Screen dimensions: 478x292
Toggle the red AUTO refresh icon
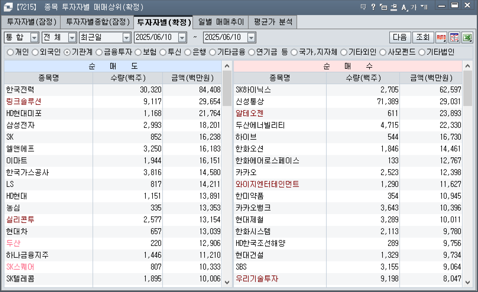click(441, 37)
